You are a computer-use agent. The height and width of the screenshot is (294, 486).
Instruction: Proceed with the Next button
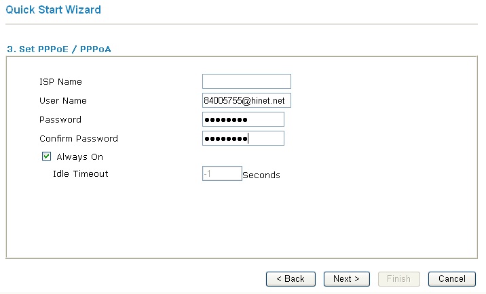(346, 278)
